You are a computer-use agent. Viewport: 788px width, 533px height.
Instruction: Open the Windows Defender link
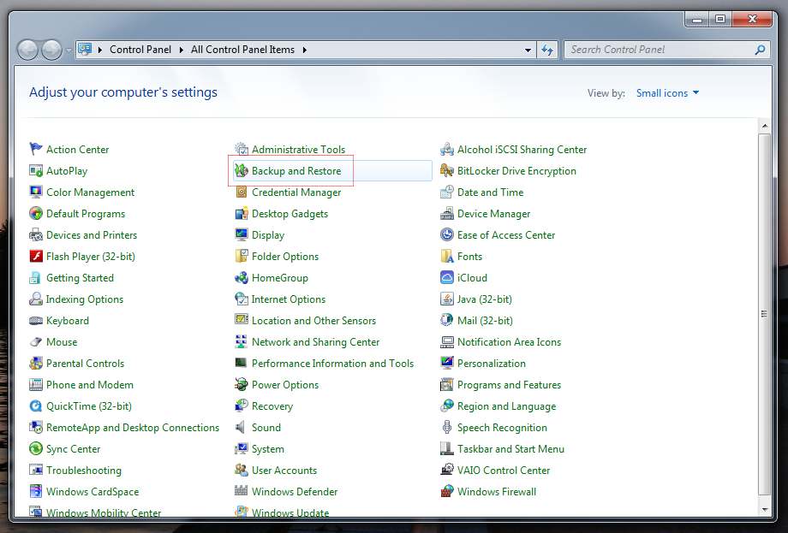click(x=295, y=491)
